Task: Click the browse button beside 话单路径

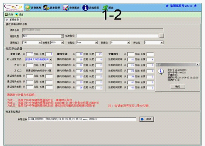Action: [162, 36]
